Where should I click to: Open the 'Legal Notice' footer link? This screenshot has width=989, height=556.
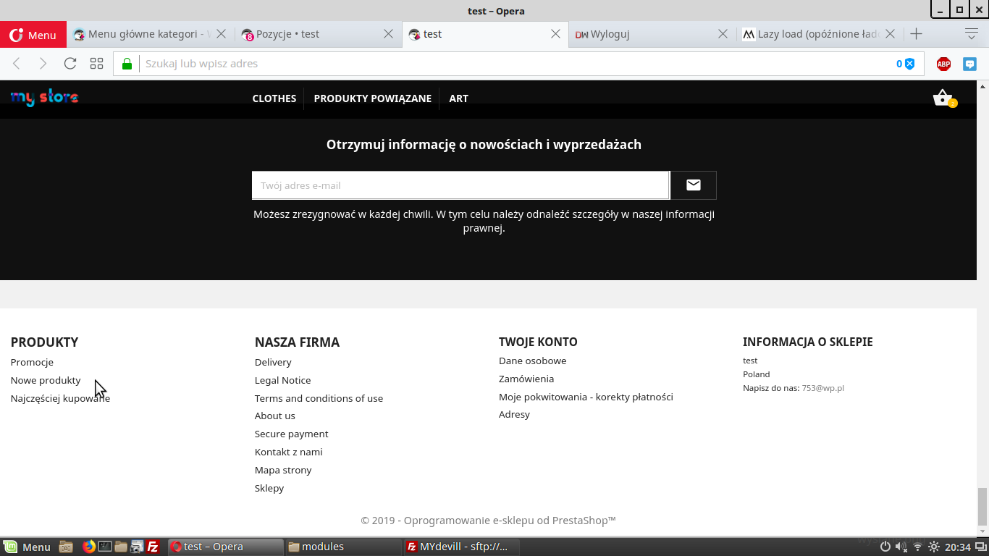(282, 380)
